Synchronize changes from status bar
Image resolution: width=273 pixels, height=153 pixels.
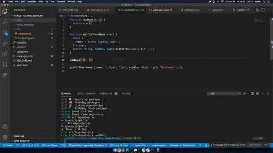17,145
